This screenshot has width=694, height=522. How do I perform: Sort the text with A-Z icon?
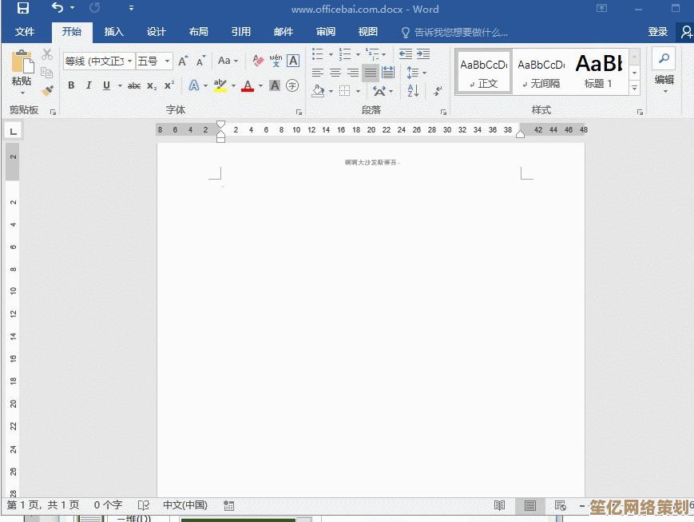click(413, 91)
